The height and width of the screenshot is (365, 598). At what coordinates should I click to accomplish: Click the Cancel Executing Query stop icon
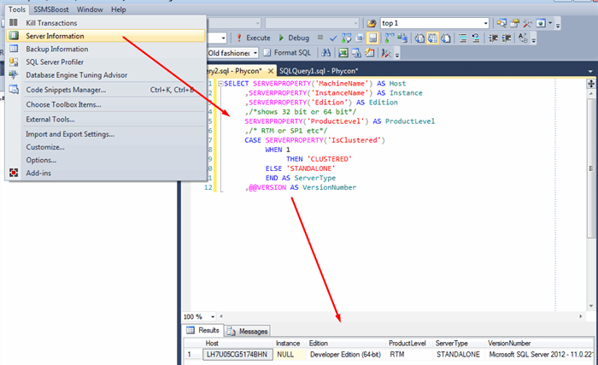pyautogui.click(x=320, y=38)
